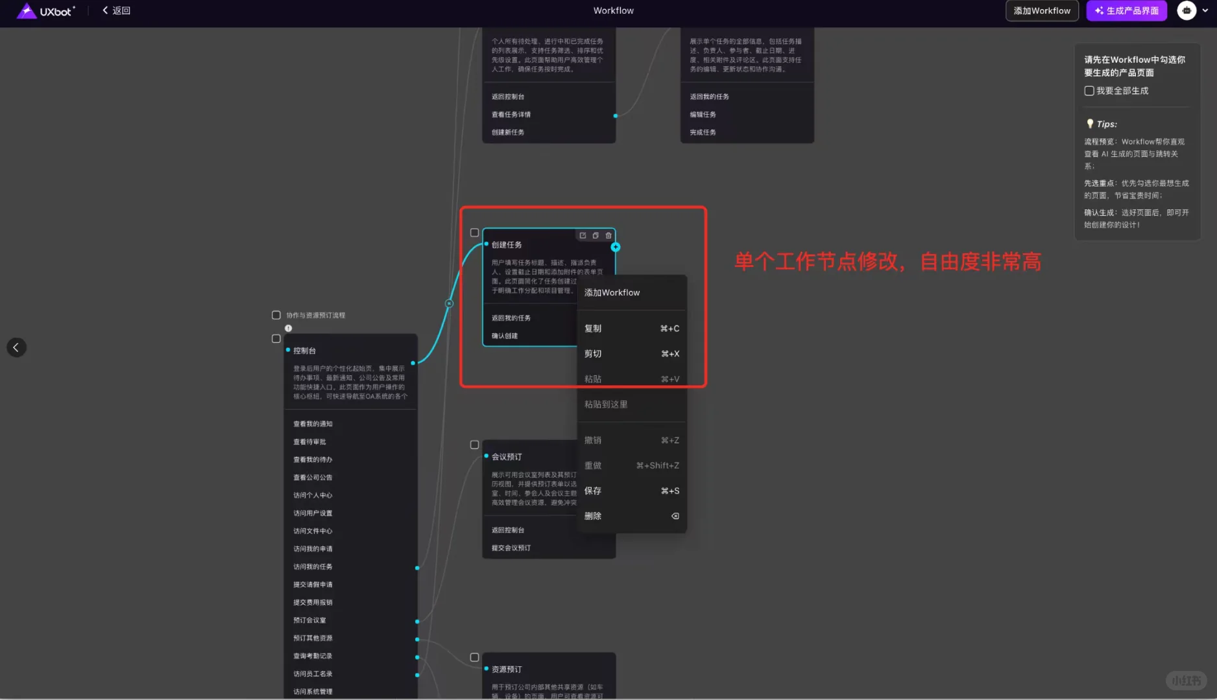Choose 重做 in the context menu
The image size is (1217, 700).
click(x=632, y=465)
